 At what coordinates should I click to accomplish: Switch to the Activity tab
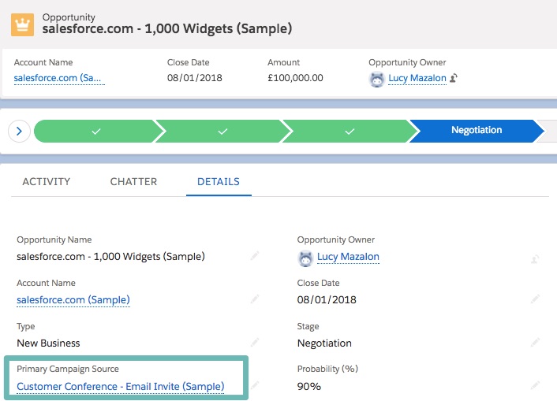click(x=47, y=182)
